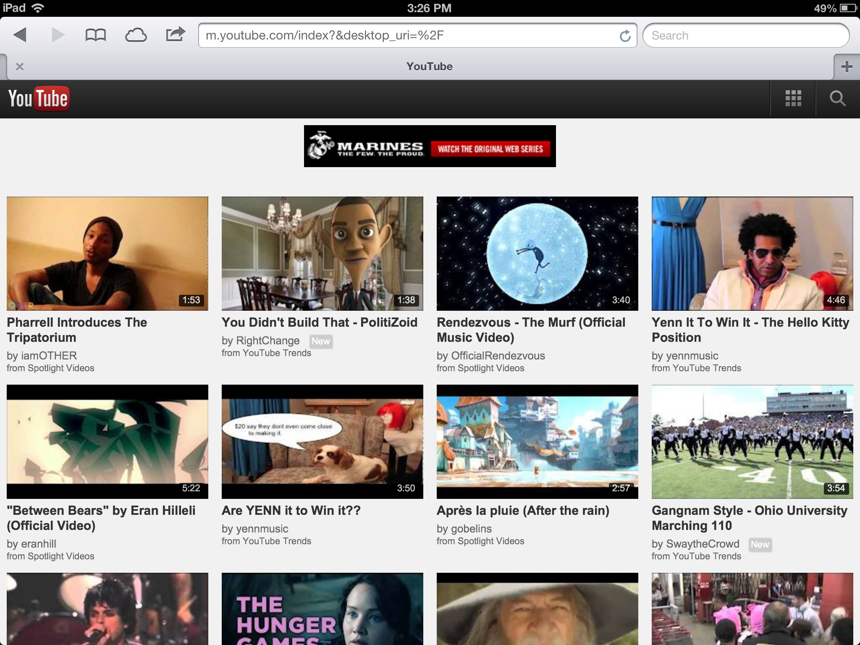Tap the Safari Search field
Image resolution: width=860 pixels, height=645 pixels.
(x=746, y=35)
